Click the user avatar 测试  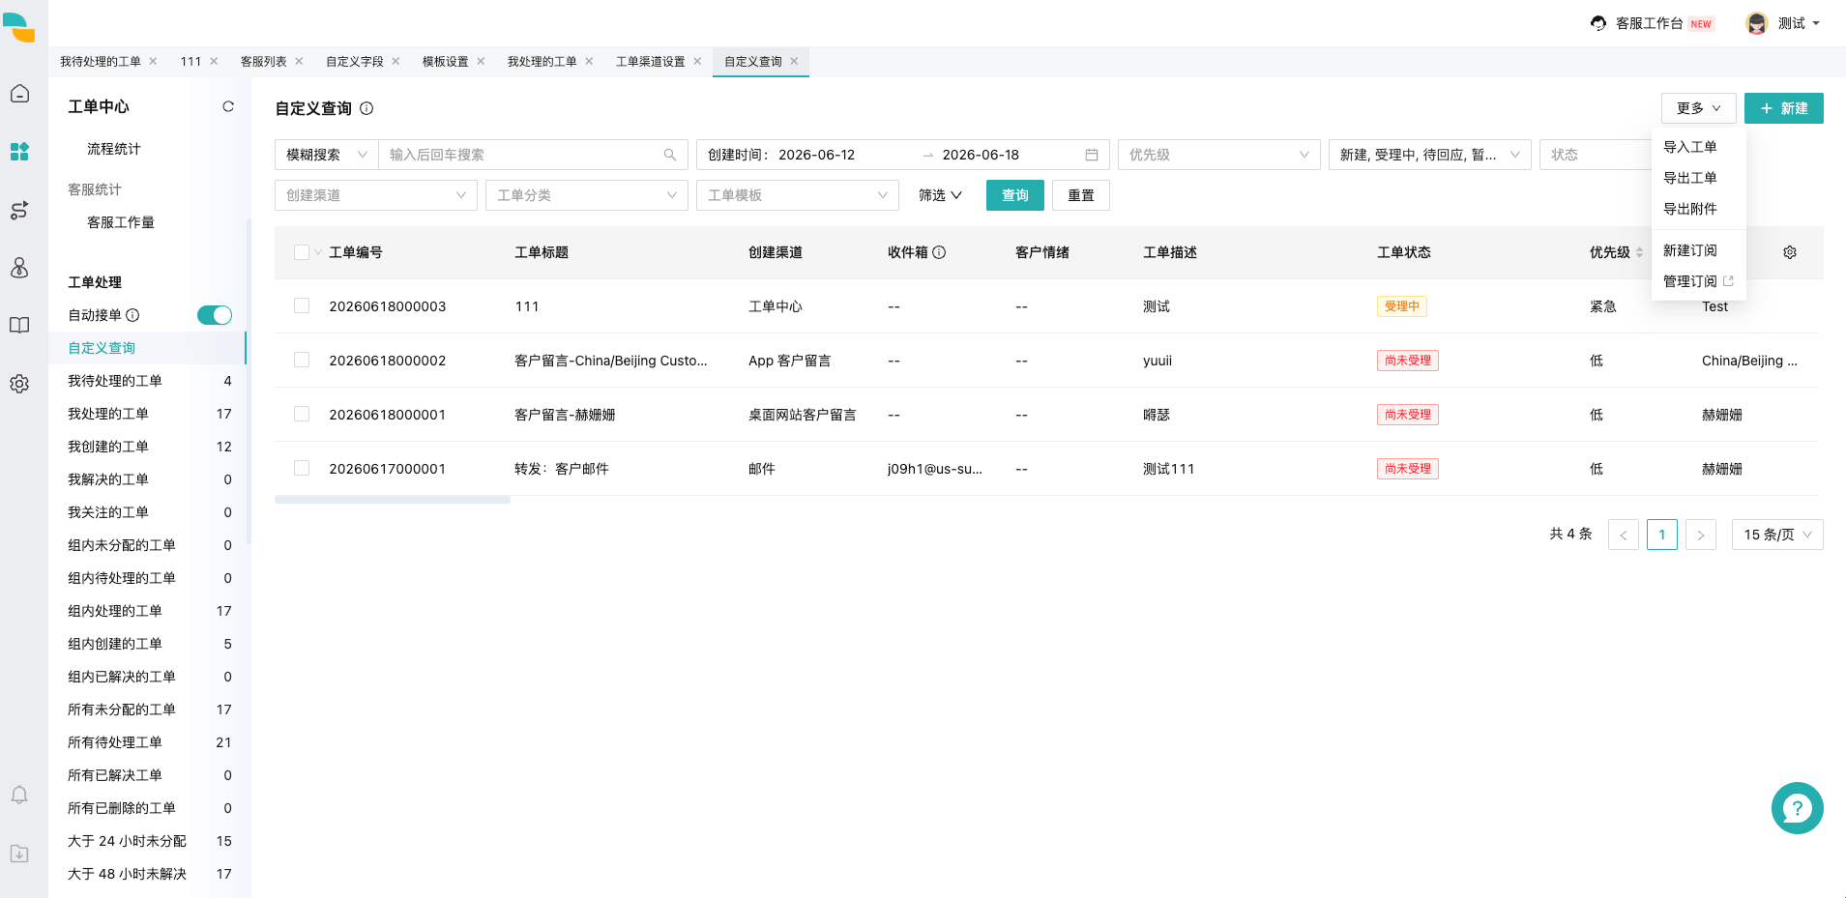(x=1757, y=23)
